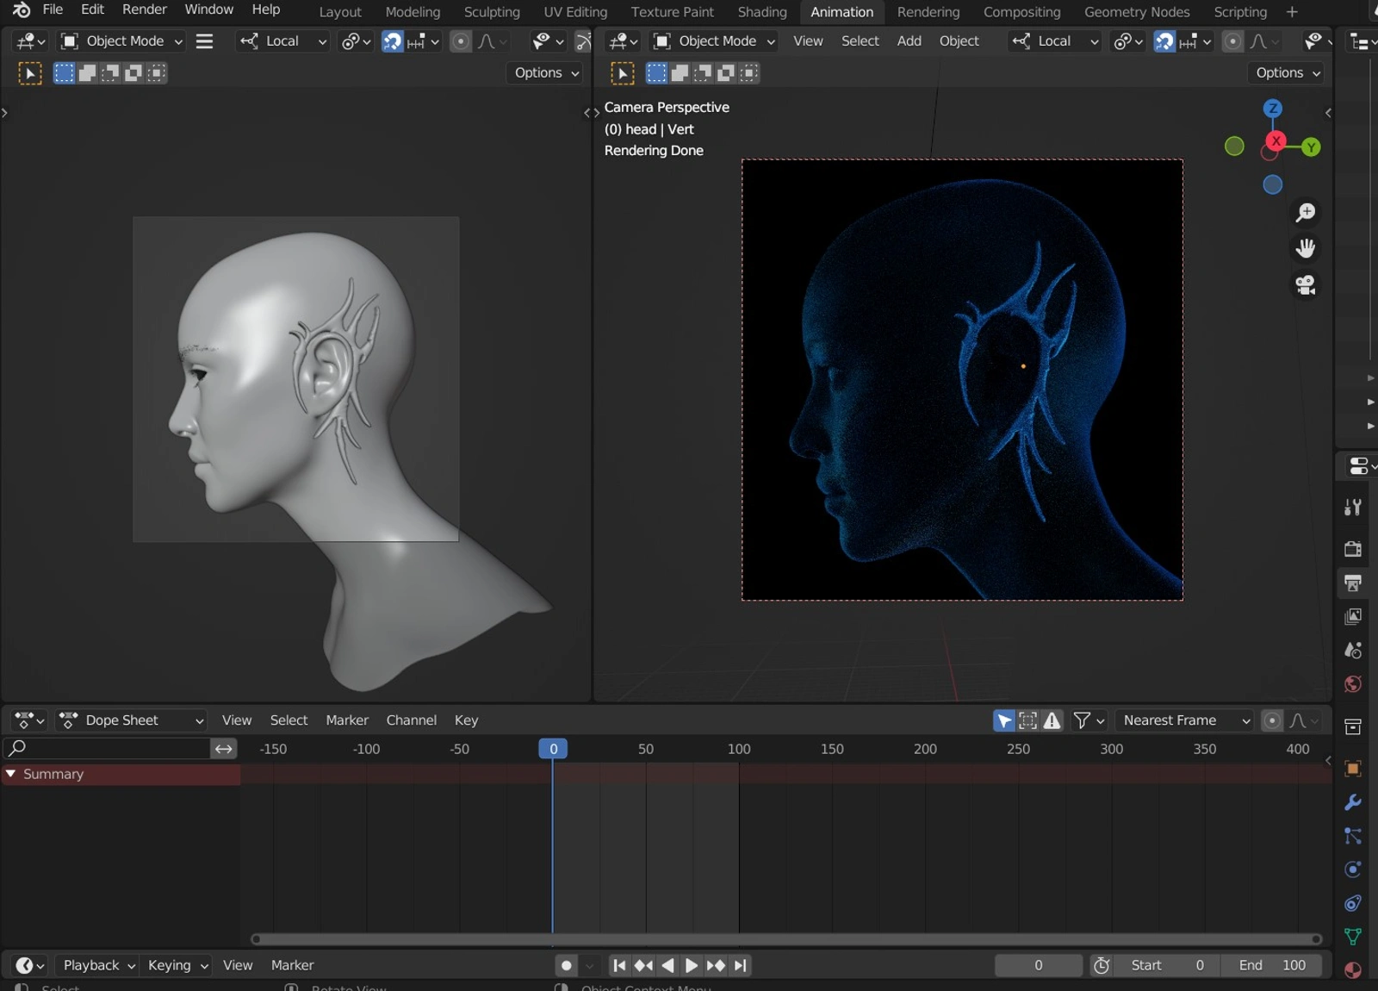Switch to the Shading workspace tab
The width and height of the screenshot is (1378, 991).
point(761,12)
